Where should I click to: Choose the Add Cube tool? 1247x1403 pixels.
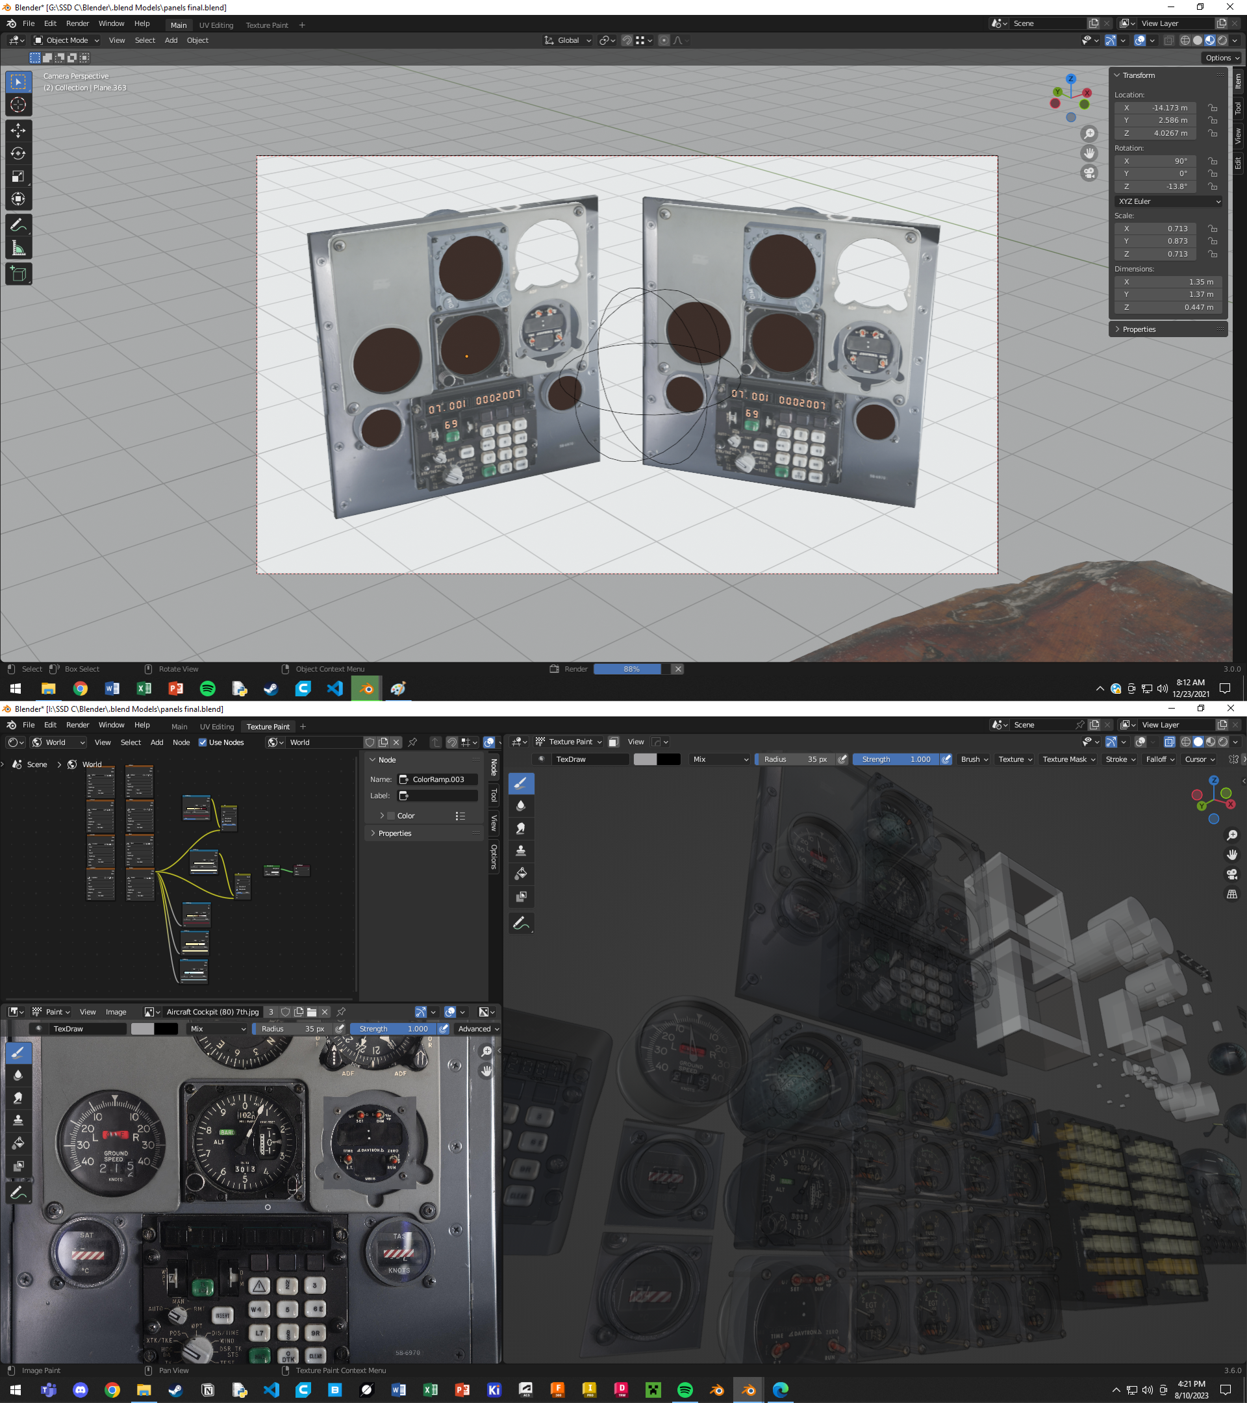click(19, 274)
